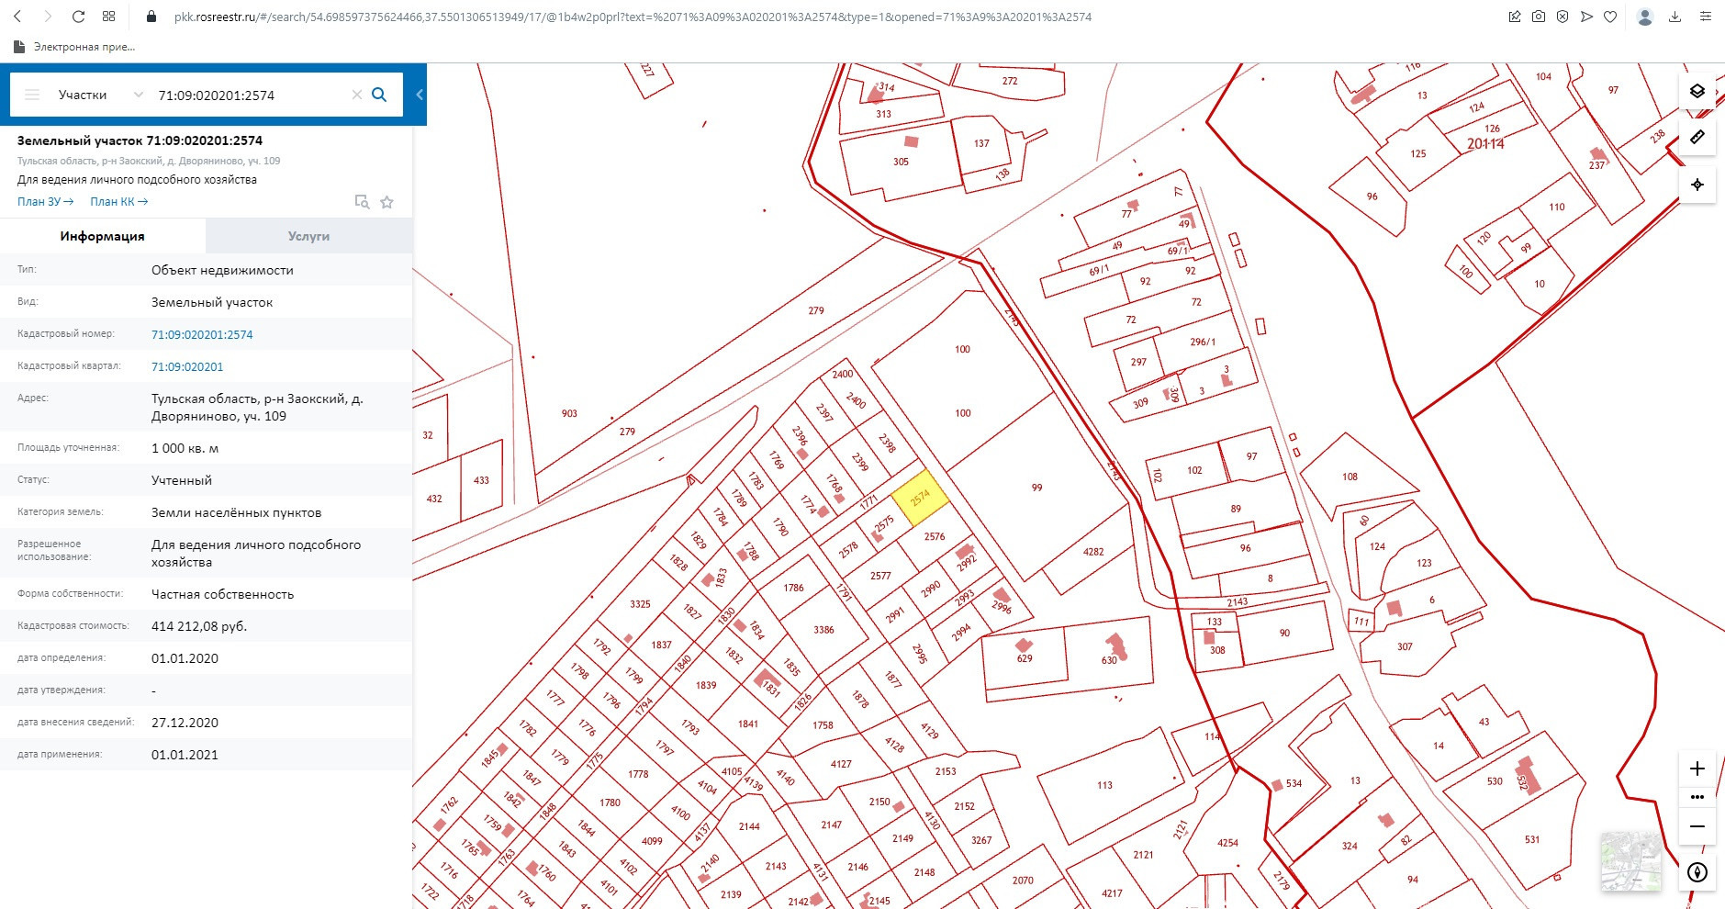Open the speed dial grid icon
1725x909 pixels.
(x=108, y=17)
